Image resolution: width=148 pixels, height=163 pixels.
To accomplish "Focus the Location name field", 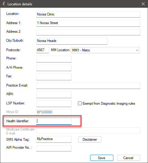I will 88,14.
